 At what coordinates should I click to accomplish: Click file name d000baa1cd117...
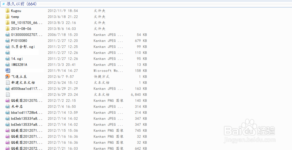(x=27, y=88)
